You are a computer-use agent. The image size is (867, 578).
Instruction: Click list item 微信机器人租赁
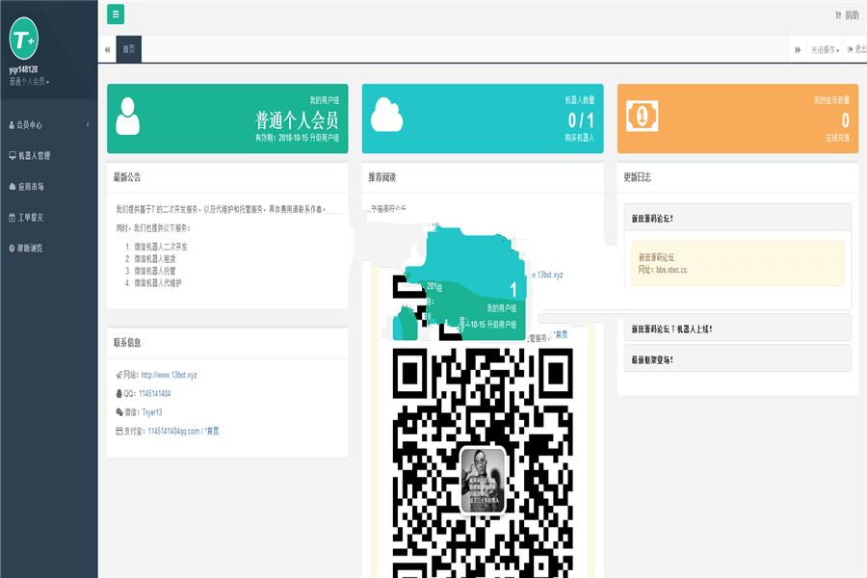[155, 259]
